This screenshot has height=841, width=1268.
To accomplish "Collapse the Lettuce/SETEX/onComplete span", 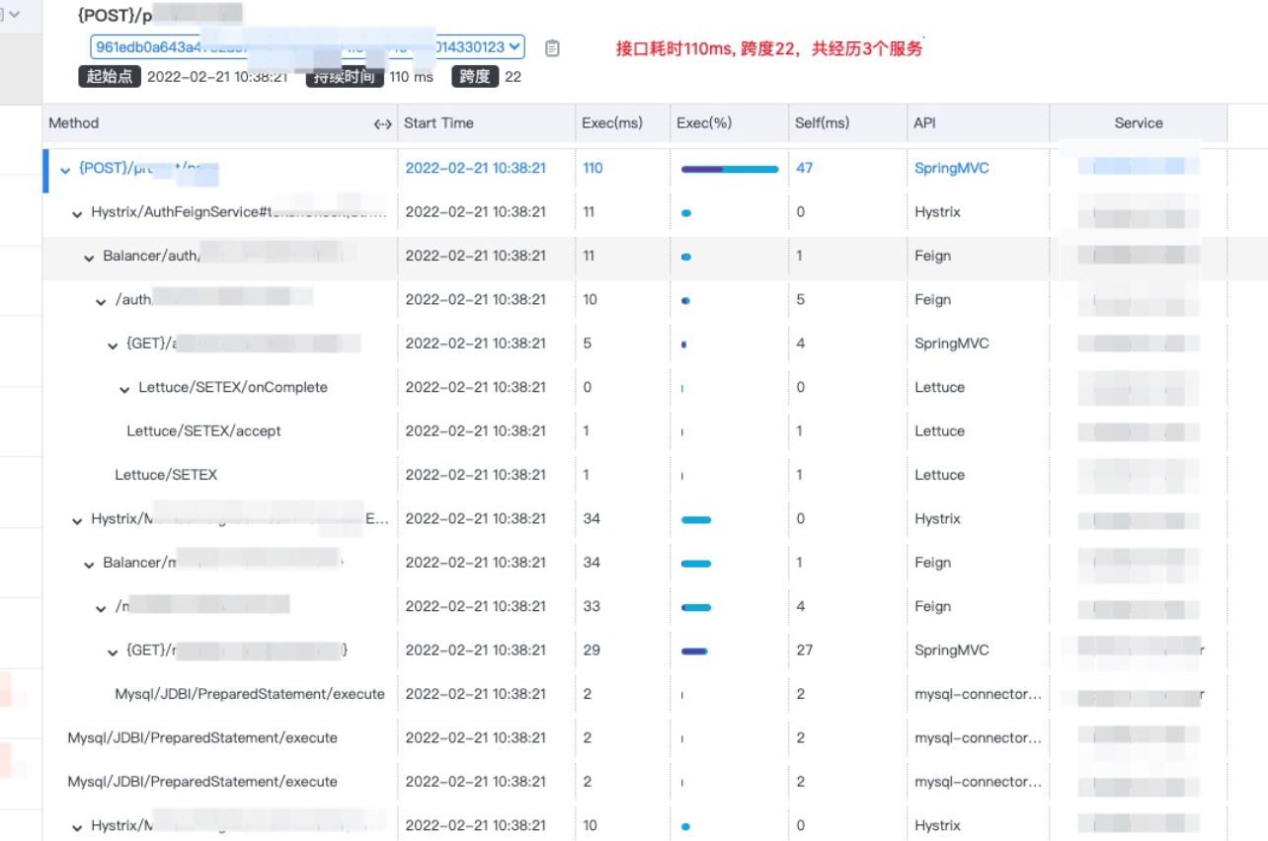I will click(124, 389).
